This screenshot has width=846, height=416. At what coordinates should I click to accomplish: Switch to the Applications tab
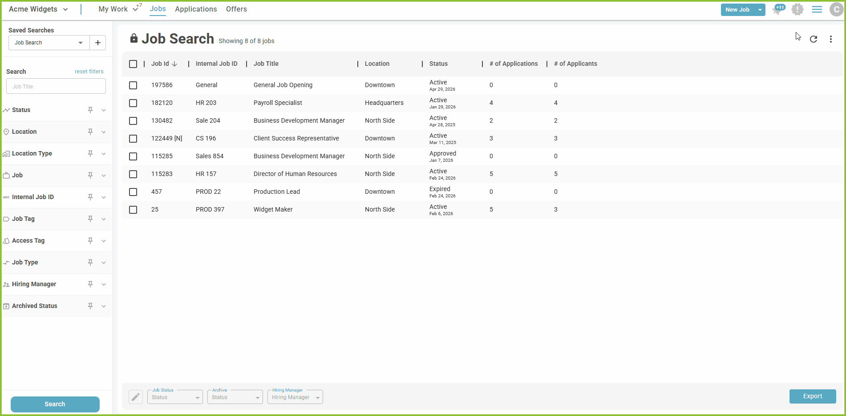[x=196, y=9]
